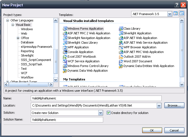This screenshot has width=188, height=137.
Task: Click the Location path text field
Action: [x=94, y=106]
